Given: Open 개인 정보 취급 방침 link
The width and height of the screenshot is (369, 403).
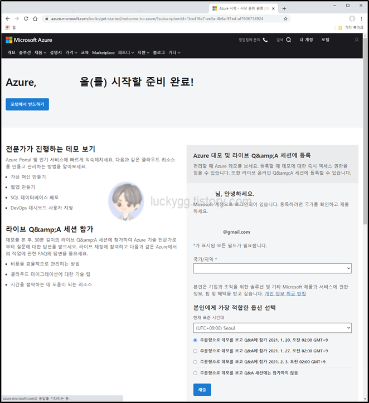Looking at the screenshot, I should [285, 293].
